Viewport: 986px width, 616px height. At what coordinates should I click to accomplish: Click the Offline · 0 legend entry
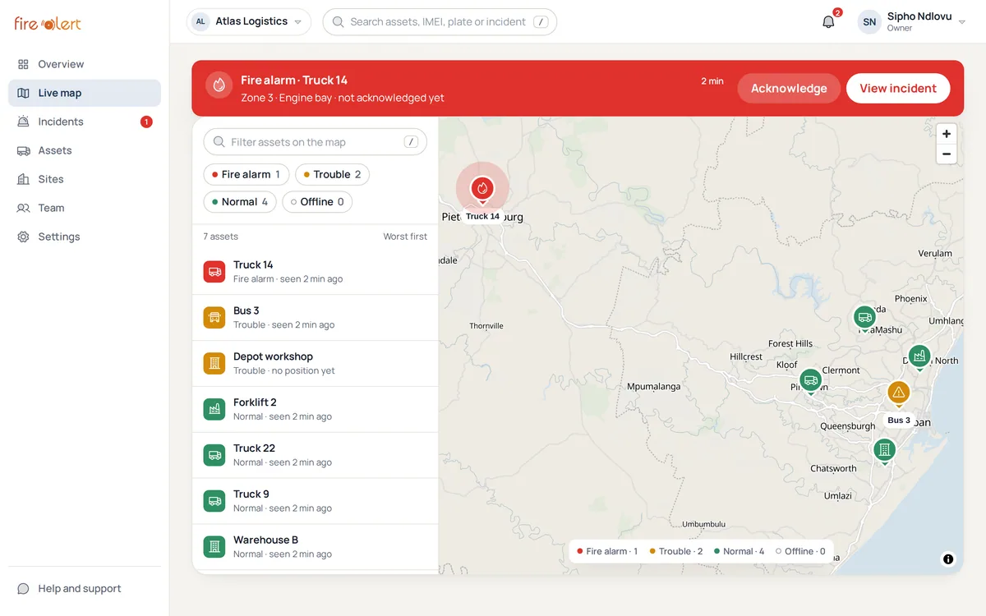(800, 551)
